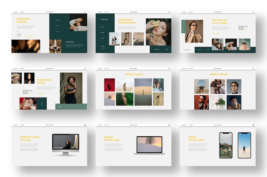
Task: Click iMac desktop mockup image
Action: (66, 144)
